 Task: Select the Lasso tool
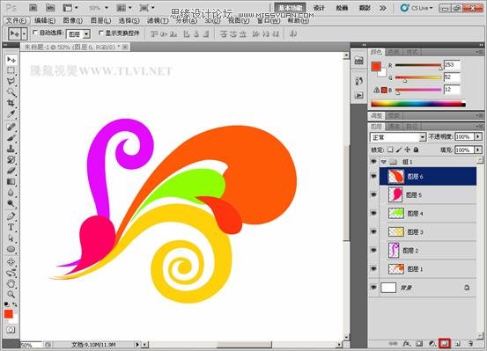click(x=11, y=81)
